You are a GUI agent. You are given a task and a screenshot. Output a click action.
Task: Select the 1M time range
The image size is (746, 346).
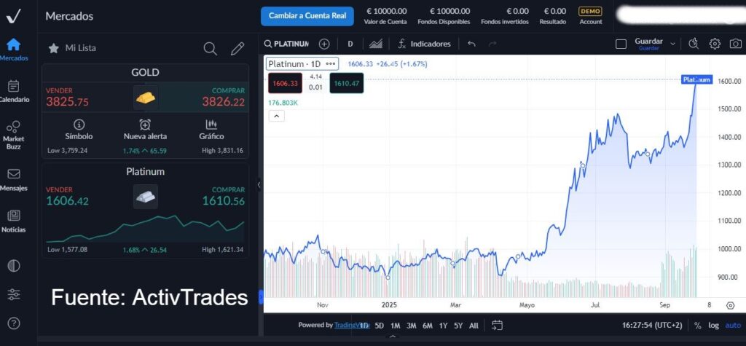pyautogui.click(x=396, y=326)
